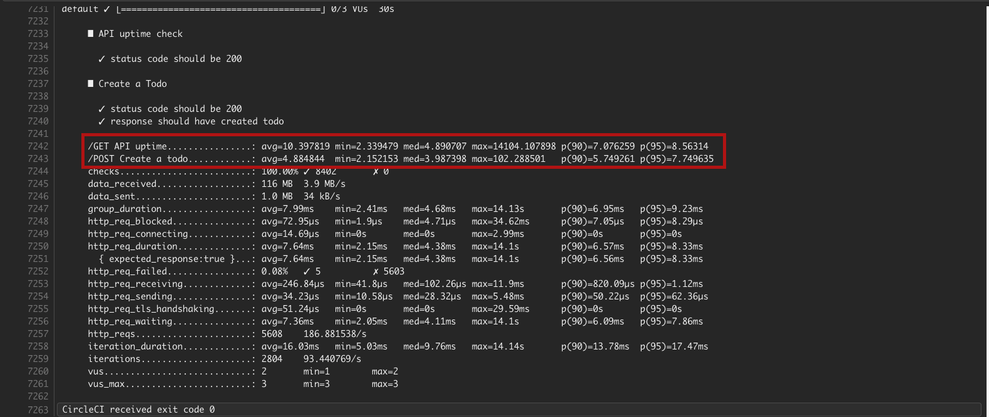Screen dimensions: 989x417
Task: Click the checkmark in the http_req_failed row
Action: pyautogui.click(x=307, y=271)
